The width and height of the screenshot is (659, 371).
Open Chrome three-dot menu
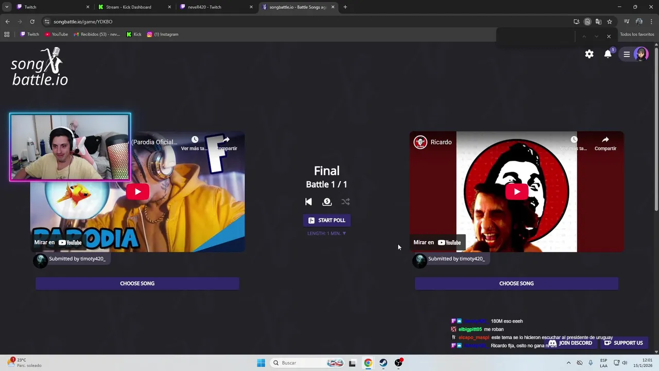point(652,22)
